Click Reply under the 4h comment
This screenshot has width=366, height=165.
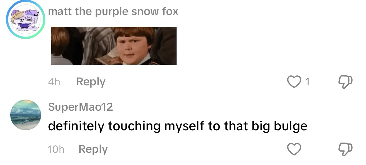coord(91,82)
